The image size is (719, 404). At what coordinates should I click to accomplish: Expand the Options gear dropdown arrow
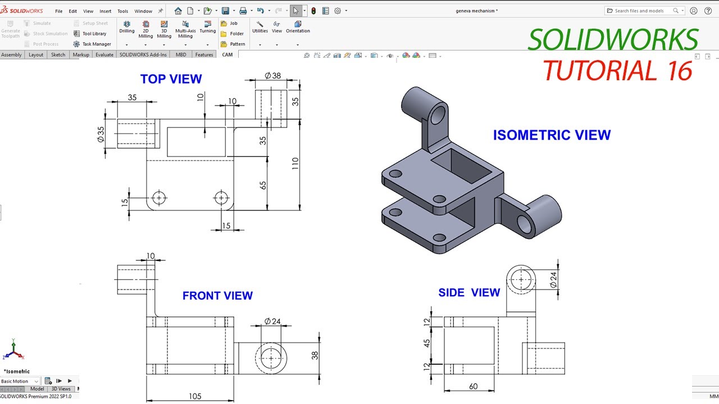[346, 11]
